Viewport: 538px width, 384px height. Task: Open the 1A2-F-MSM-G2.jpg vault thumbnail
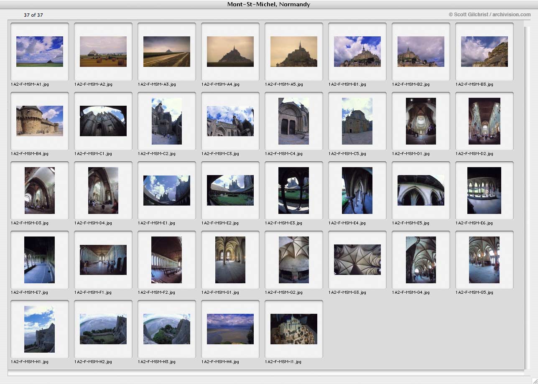click(x=294, y=259)
